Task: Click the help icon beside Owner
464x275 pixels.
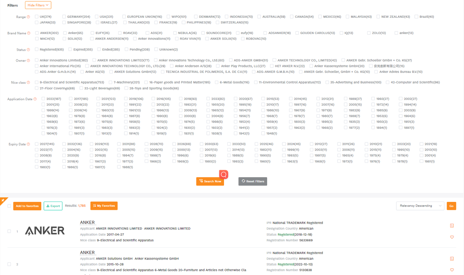Action: coord(29,60)
